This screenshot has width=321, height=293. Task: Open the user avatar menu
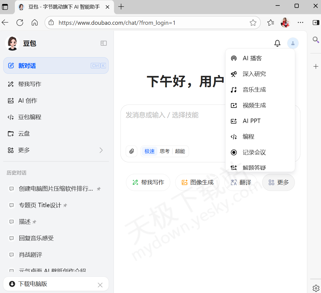293,43
